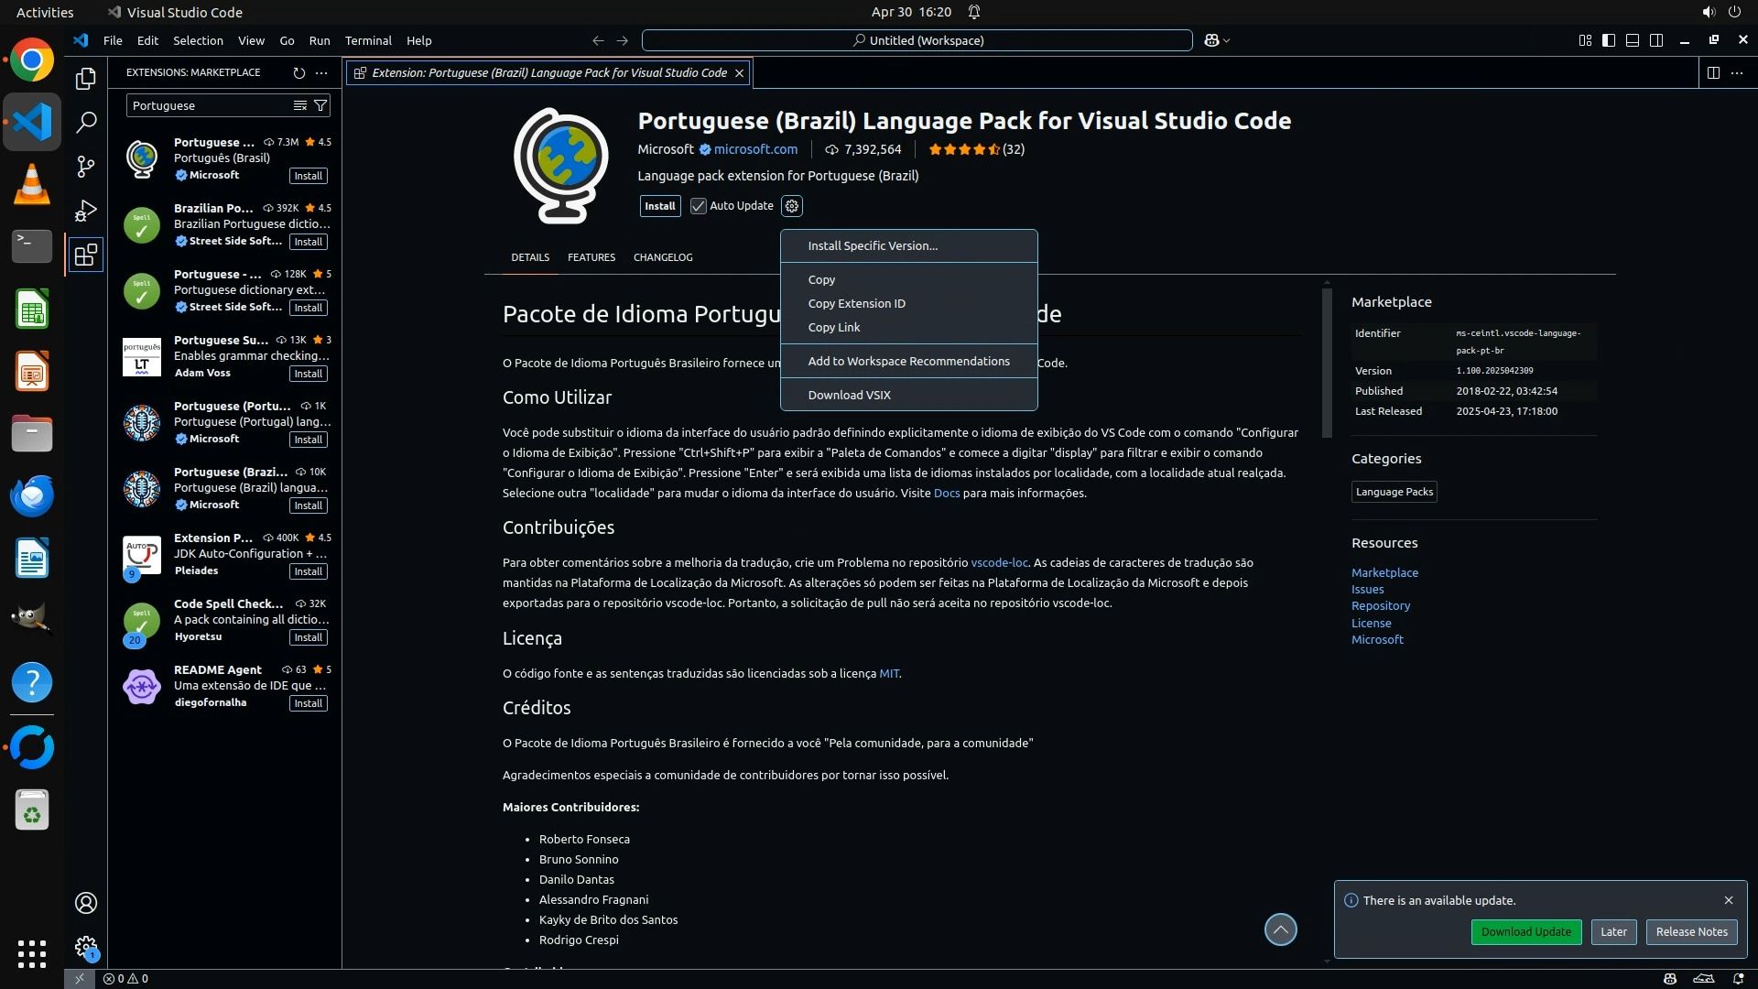Uncheck the Auto Update checkbox
1758x989 pixels.
pyautogui.click(x=699, y=206)
